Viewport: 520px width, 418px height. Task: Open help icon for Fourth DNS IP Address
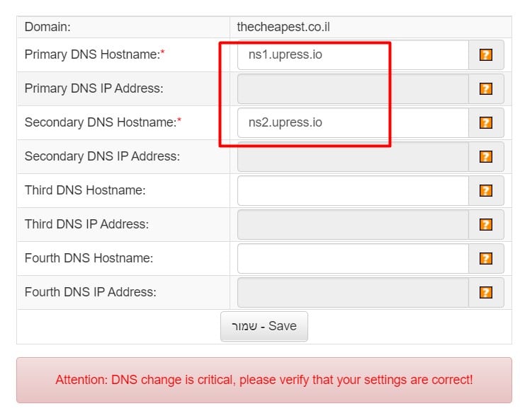486,292
